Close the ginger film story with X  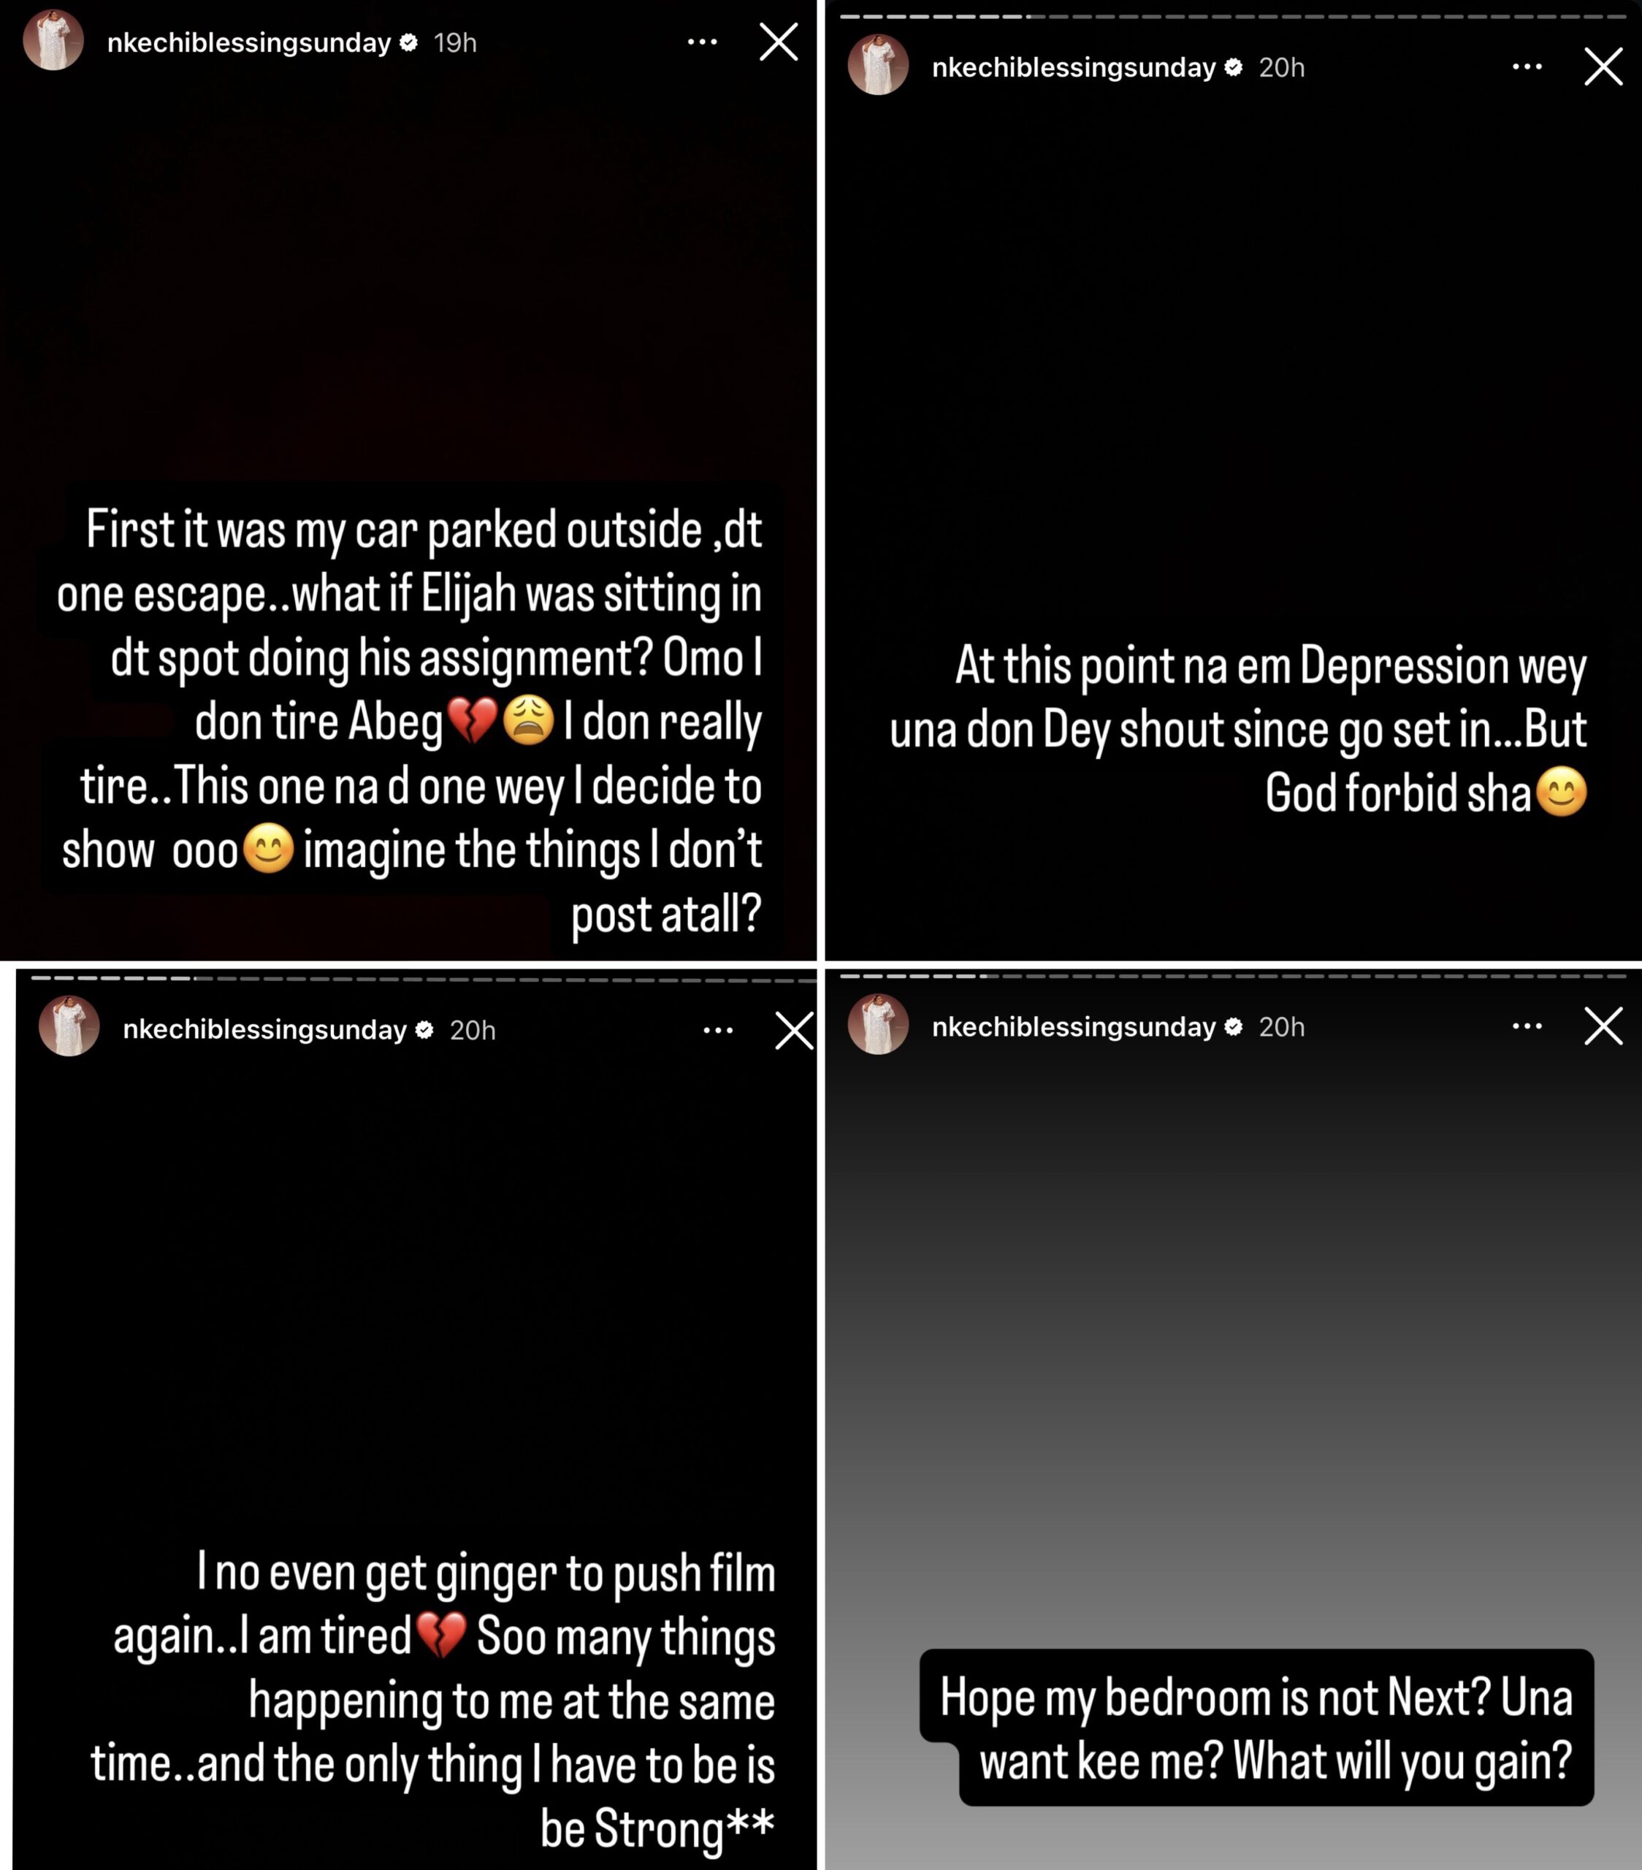794,1030
